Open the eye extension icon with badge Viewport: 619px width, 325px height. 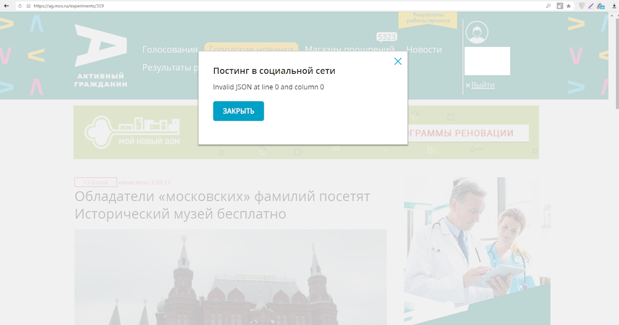(x=600, y=6)
